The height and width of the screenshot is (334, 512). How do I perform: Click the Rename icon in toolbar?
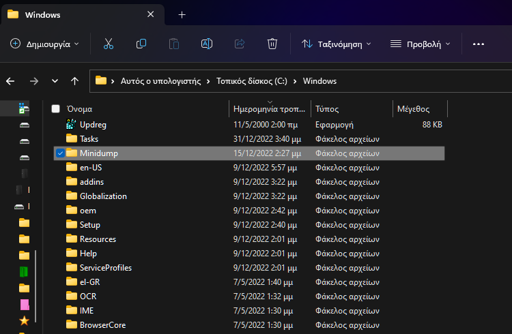pos(207,44)
